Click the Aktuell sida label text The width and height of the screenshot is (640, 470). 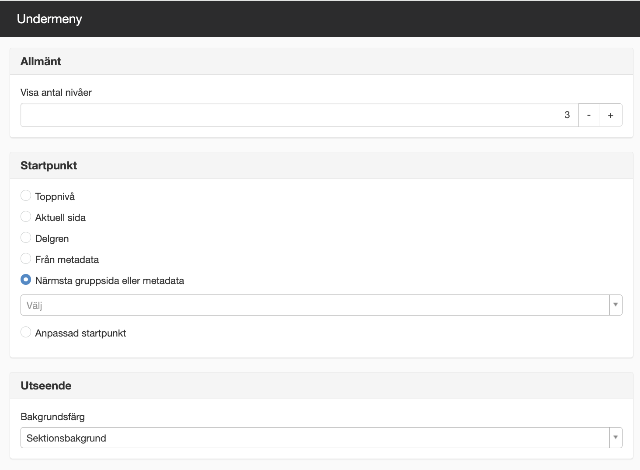(x=60, y=217)
